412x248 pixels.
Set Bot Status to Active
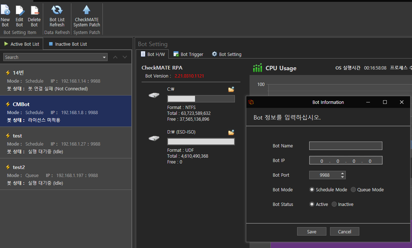coord(312,204)
